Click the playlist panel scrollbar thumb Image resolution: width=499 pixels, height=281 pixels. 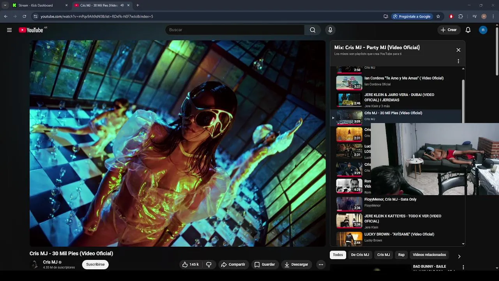pyautogui.click(x=463, y=101)
